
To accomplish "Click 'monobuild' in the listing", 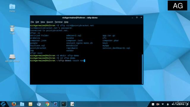I will pyautogui.click(x=72, y=45).
